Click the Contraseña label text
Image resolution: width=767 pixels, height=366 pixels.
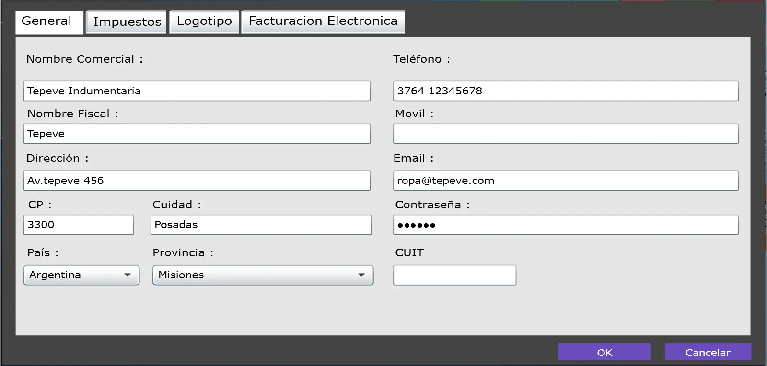click(x=432, y=205)
